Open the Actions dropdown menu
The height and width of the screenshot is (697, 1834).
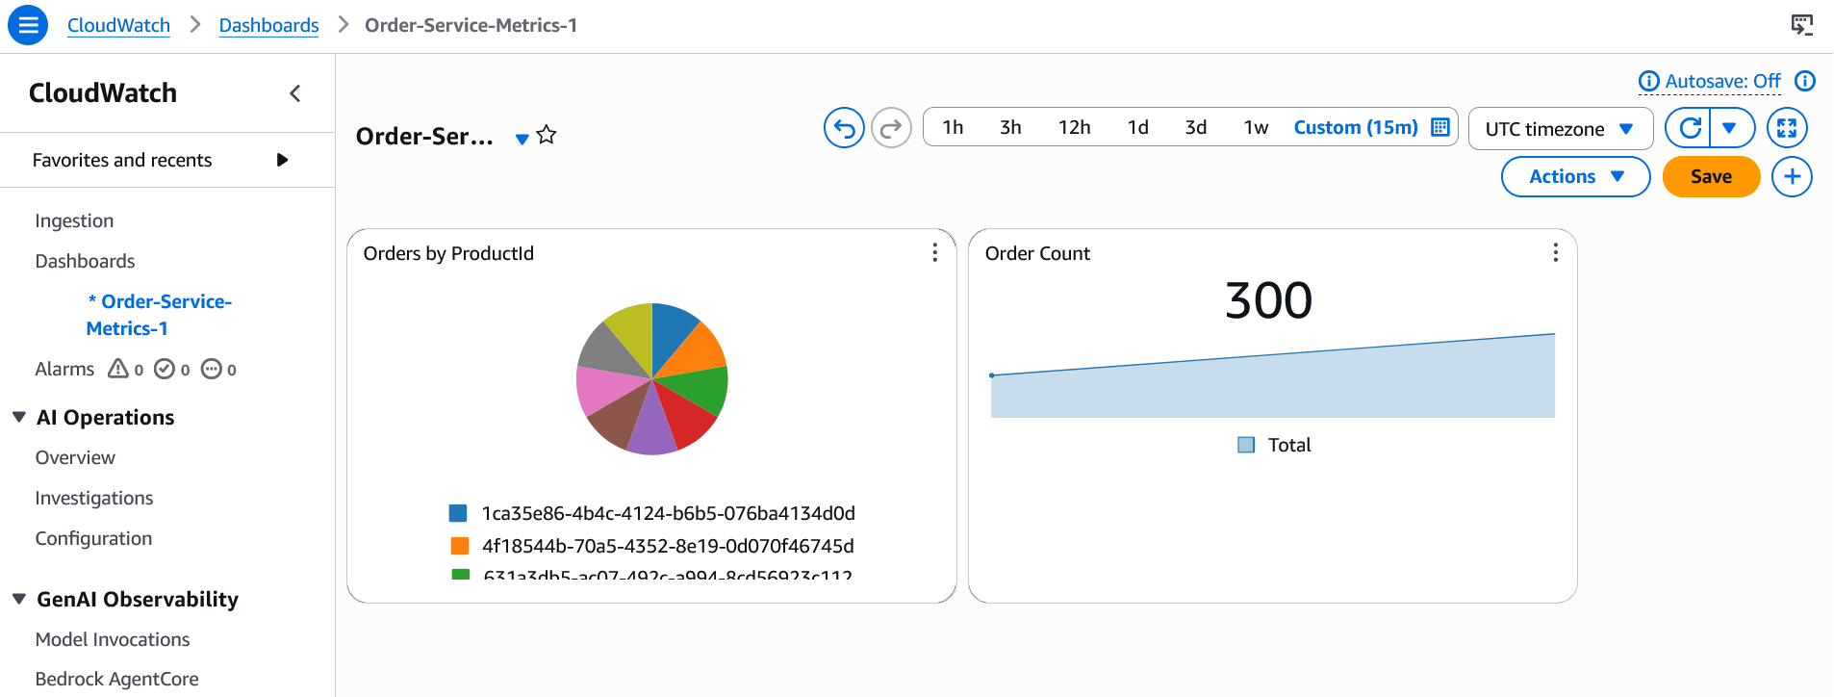[1575, 177]
